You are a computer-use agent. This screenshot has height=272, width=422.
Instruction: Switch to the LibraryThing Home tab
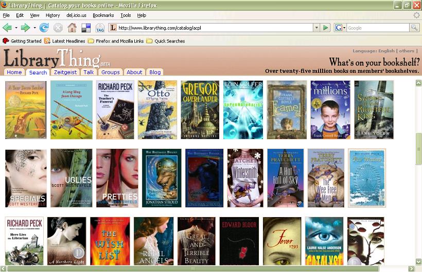[x=14, y=72]
